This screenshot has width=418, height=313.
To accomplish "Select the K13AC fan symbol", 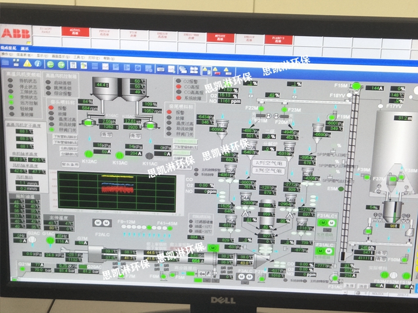I will coord(120,155).
